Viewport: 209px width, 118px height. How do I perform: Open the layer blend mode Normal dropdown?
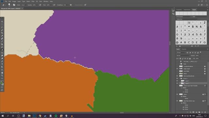pyautogui.click(x=183, y=55)
